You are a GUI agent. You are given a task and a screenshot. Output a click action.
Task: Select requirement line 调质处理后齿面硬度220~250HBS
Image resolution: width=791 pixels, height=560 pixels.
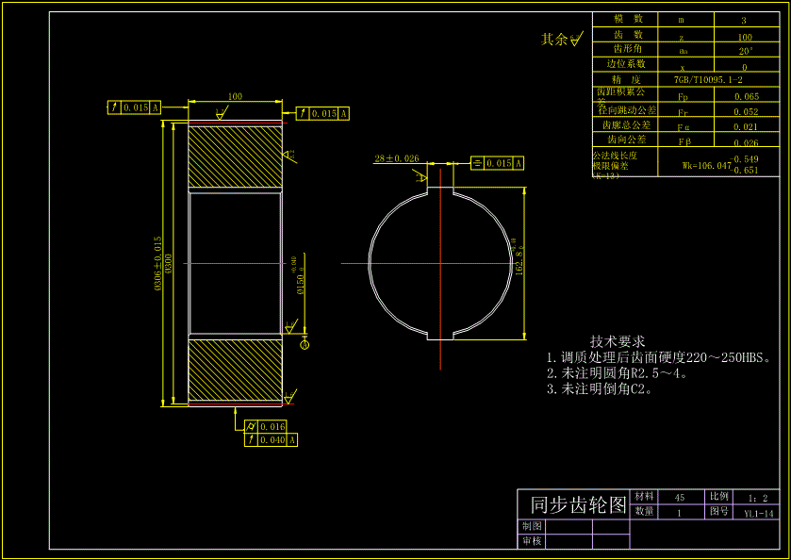click(x=659, y=357)
